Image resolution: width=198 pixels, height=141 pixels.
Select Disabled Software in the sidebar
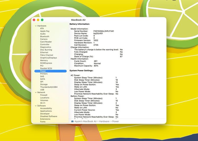point(49,116)
